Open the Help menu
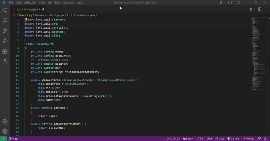This screenshot has height=141, width=270. click(x=79, y=2)
